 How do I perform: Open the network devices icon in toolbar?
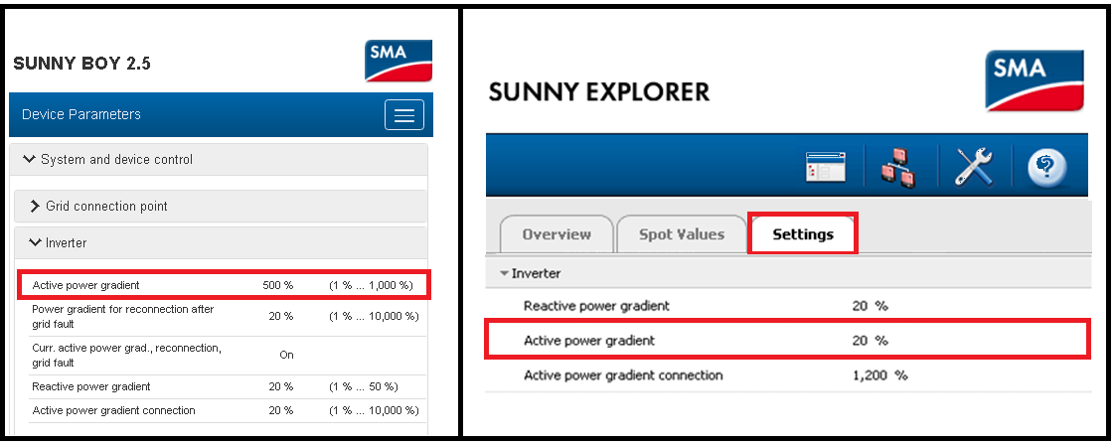(900, 166)
